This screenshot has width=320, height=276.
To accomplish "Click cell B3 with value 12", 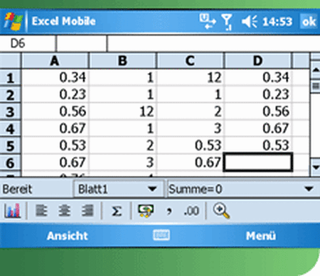I will coord(122,111).
